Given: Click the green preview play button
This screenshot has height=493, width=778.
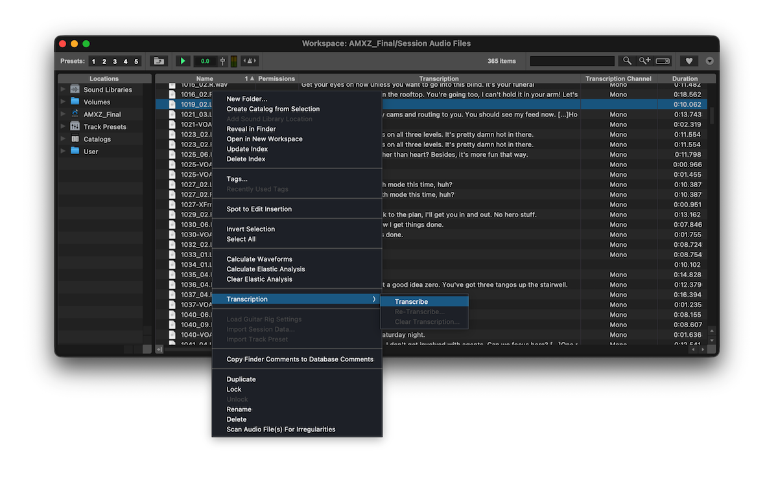Looking at the screenshot, I should 183,61.
